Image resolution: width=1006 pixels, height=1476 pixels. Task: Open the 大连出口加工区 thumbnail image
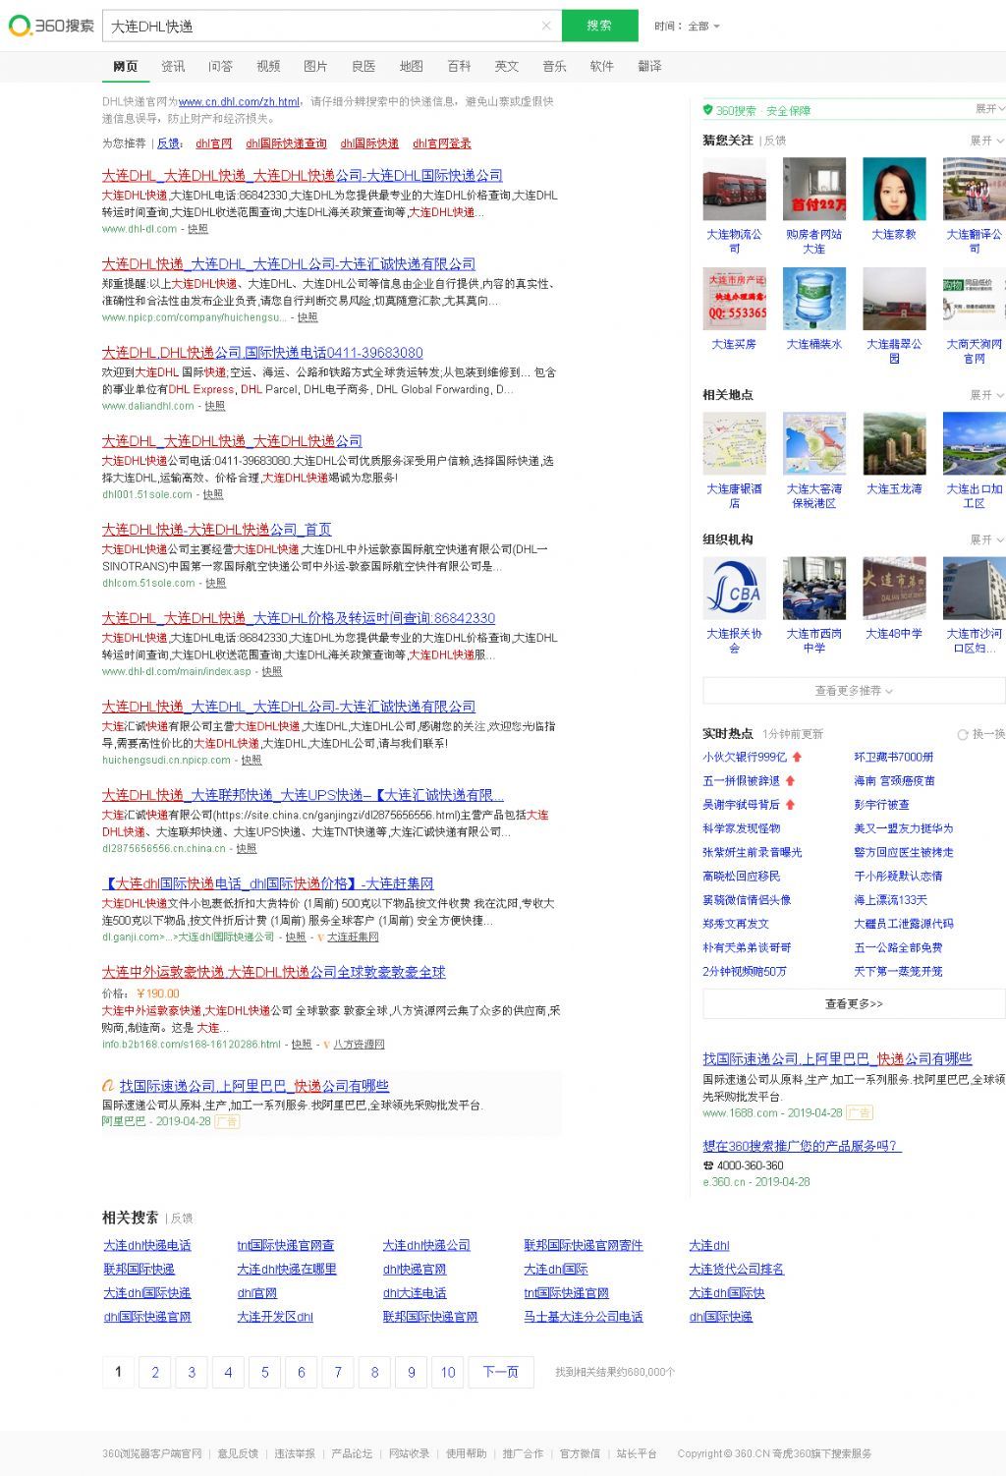tap(974, 443)
